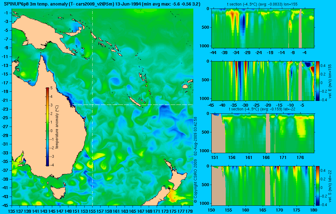Click the SPINUP6p8 temperature anomaly map title
Screen dimensions: 336x214
[102, 4]
